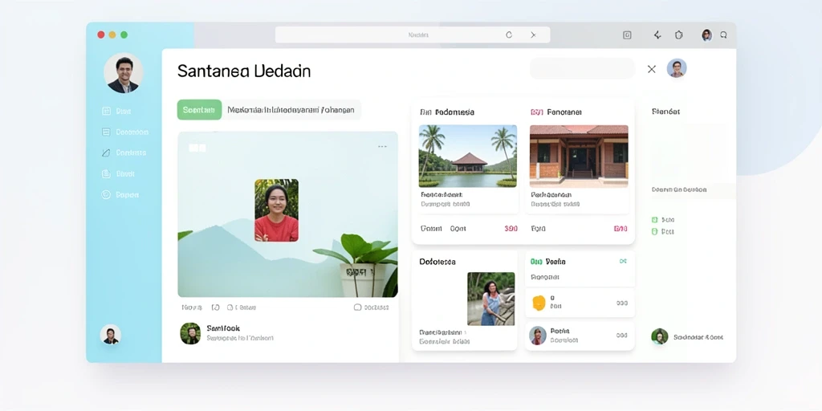Select the green highlighted tab below the page title
The height and width of the screenshot is (411, 822).
(199, 110)
